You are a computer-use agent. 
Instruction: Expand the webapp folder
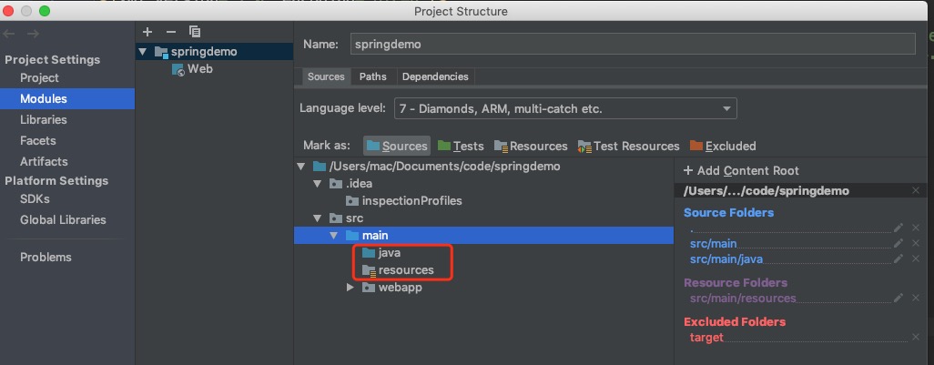coord(351,288)
